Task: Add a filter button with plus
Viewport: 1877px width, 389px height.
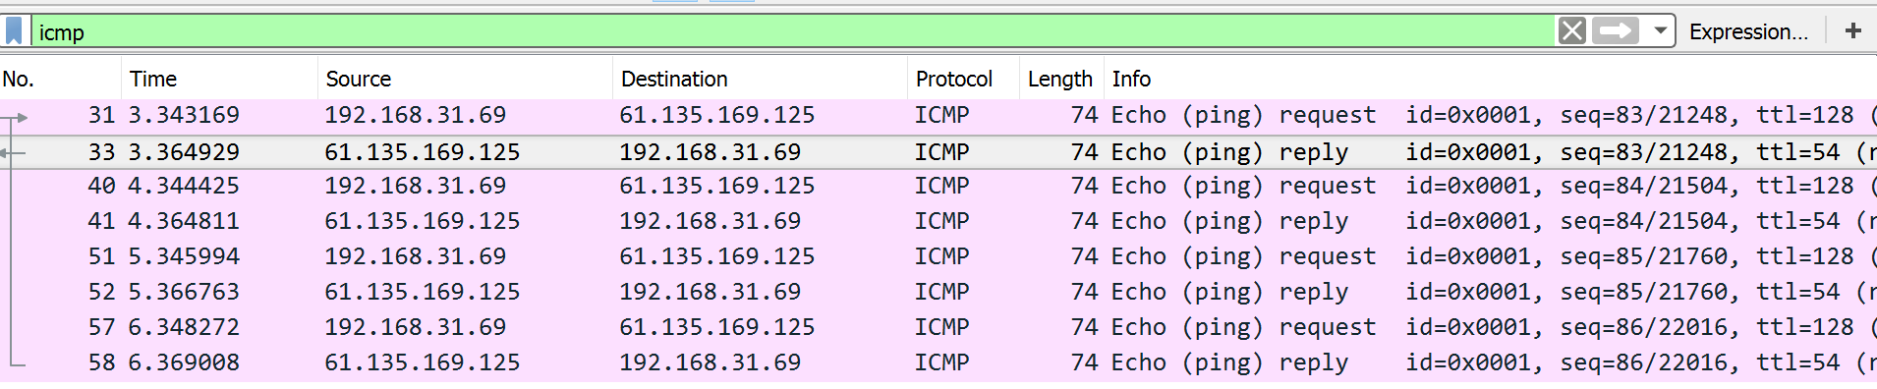Action: coord(1853,30)
